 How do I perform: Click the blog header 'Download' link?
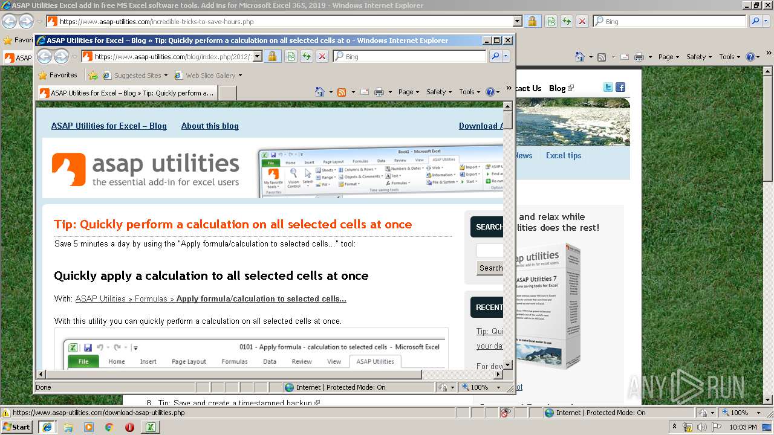(481, 126)
